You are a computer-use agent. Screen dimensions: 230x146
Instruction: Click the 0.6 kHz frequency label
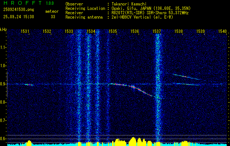coord(3,139)
